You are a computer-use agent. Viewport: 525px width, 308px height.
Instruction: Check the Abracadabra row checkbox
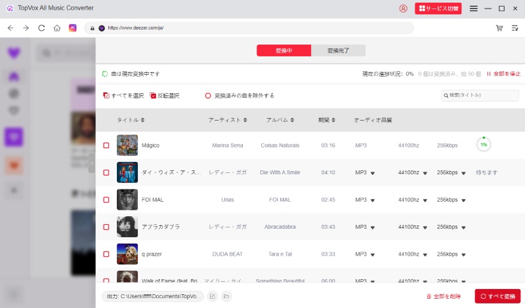(x=106, y=227)
